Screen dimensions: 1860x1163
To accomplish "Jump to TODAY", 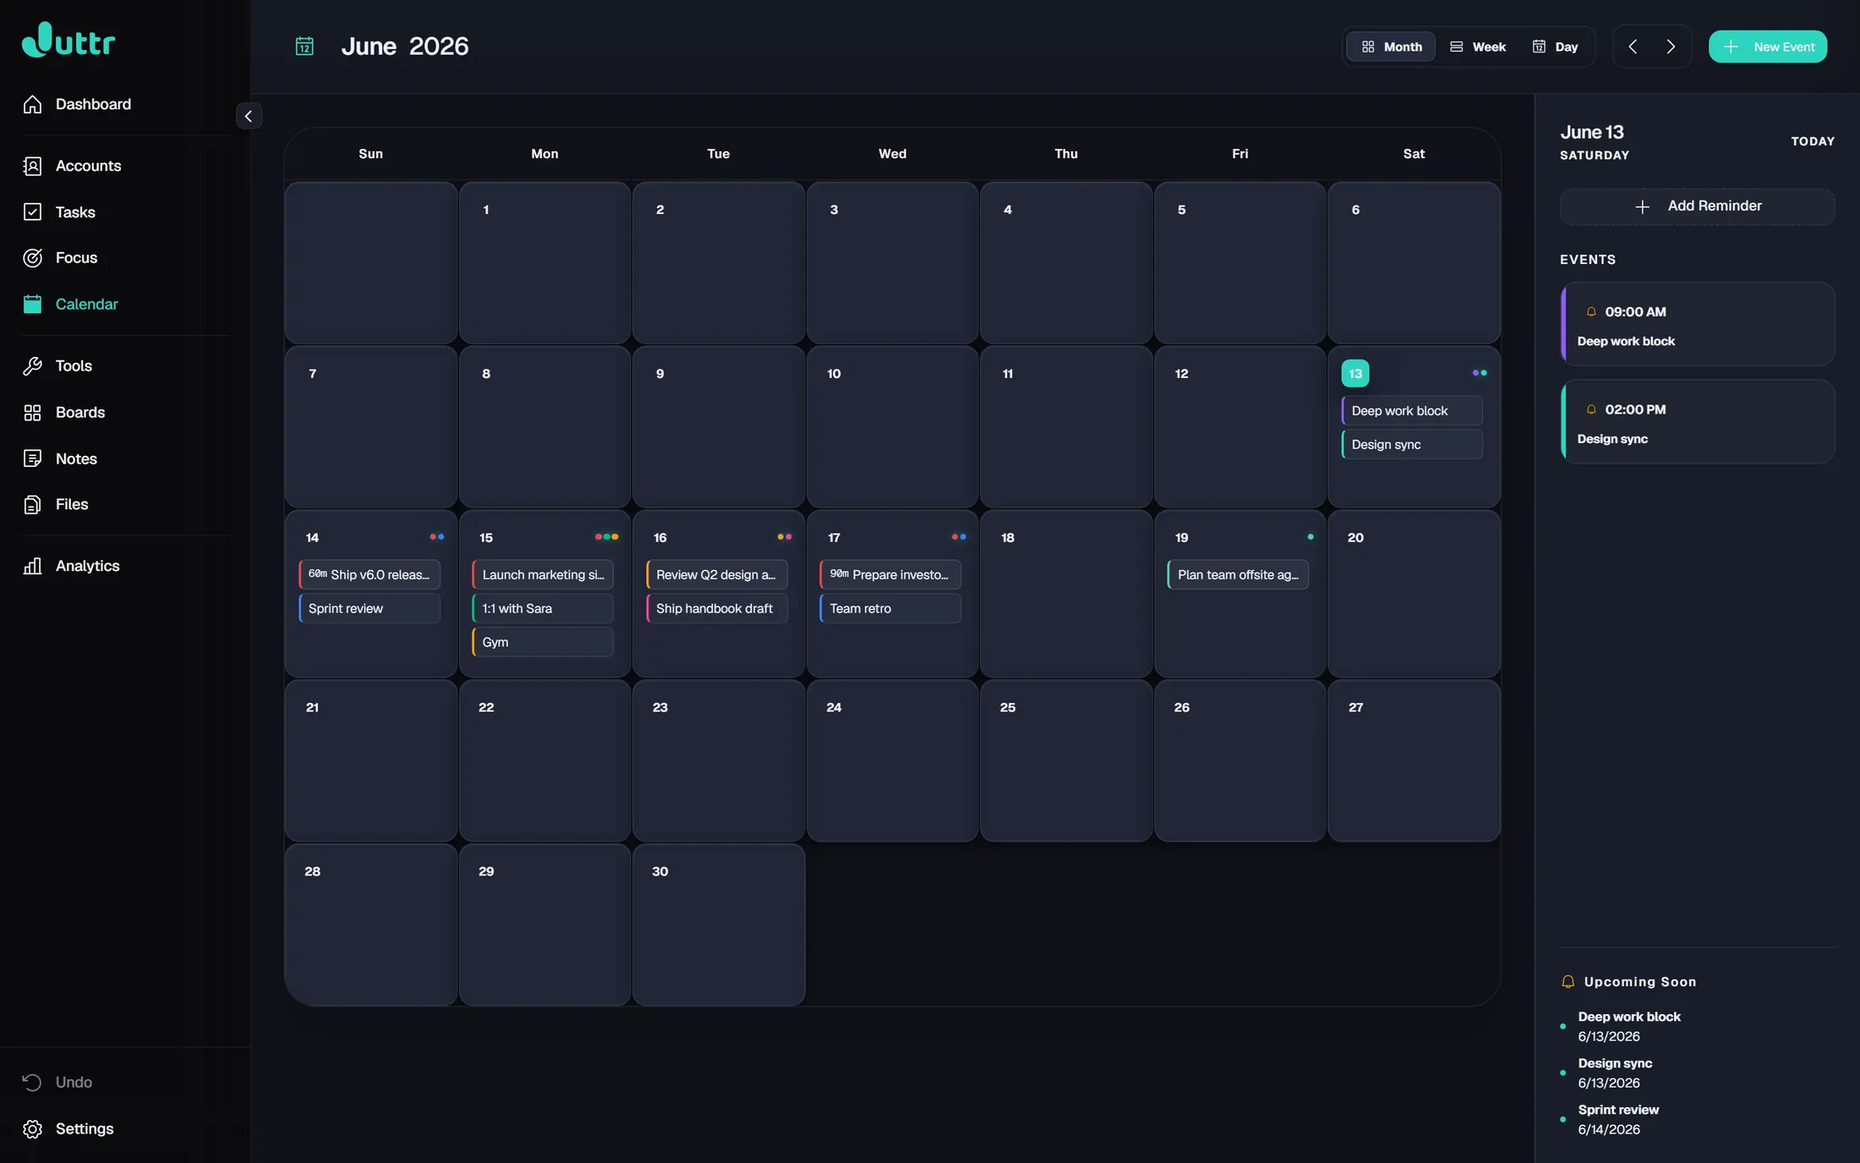I will [x=1813, y=141].
